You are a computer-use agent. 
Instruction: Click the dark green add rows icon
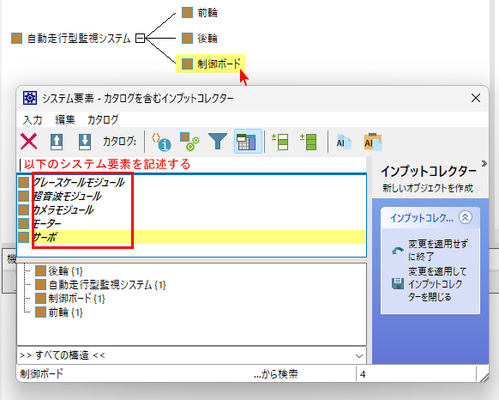point(308,142)
